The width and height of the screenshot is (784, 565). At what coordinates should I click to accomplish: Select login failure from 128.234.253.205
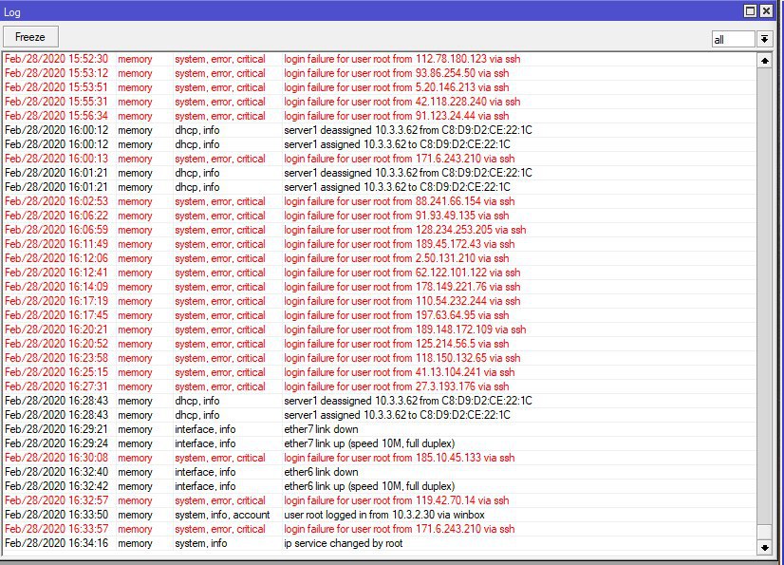(380, 230)
